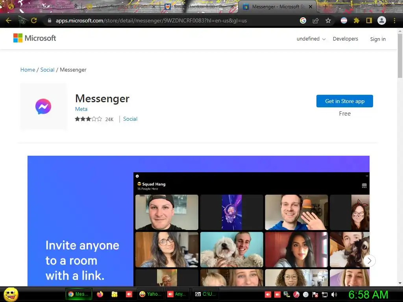Click the '24K' rating count text

point(109,119)
